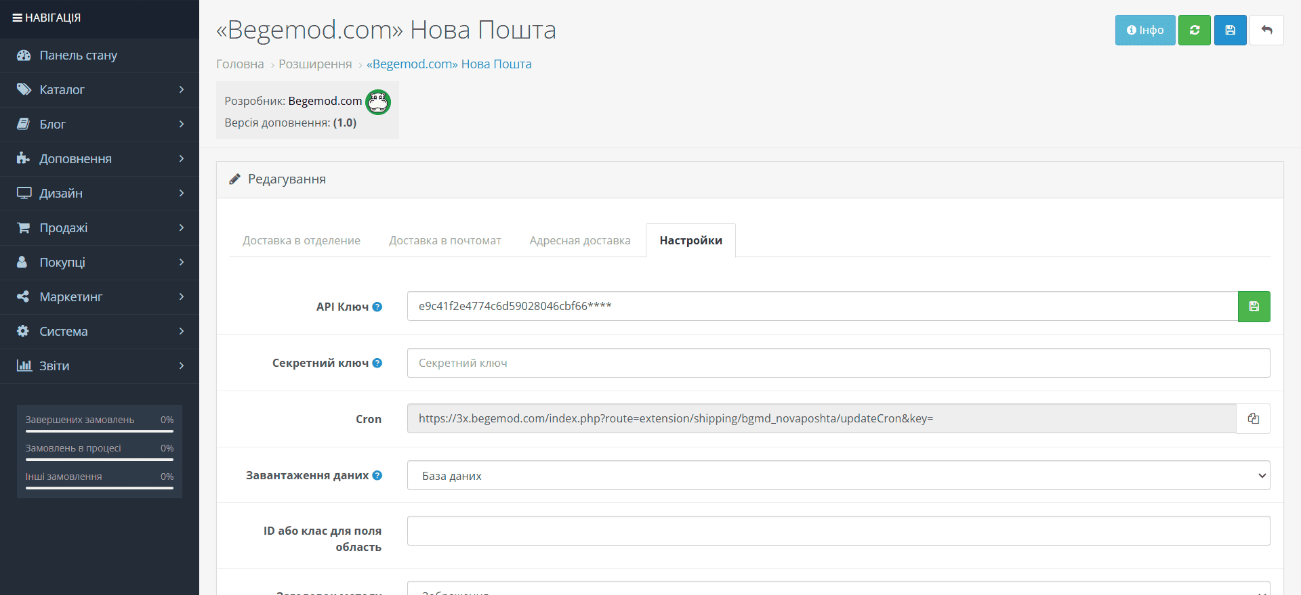This screenshot has width=1301, height=595.
Task: Click the Дизайн monitor icon
Action: pyautogui.click(x=24, y=193)
